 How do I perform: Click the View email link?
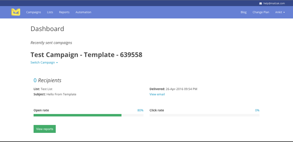(157, 94)
